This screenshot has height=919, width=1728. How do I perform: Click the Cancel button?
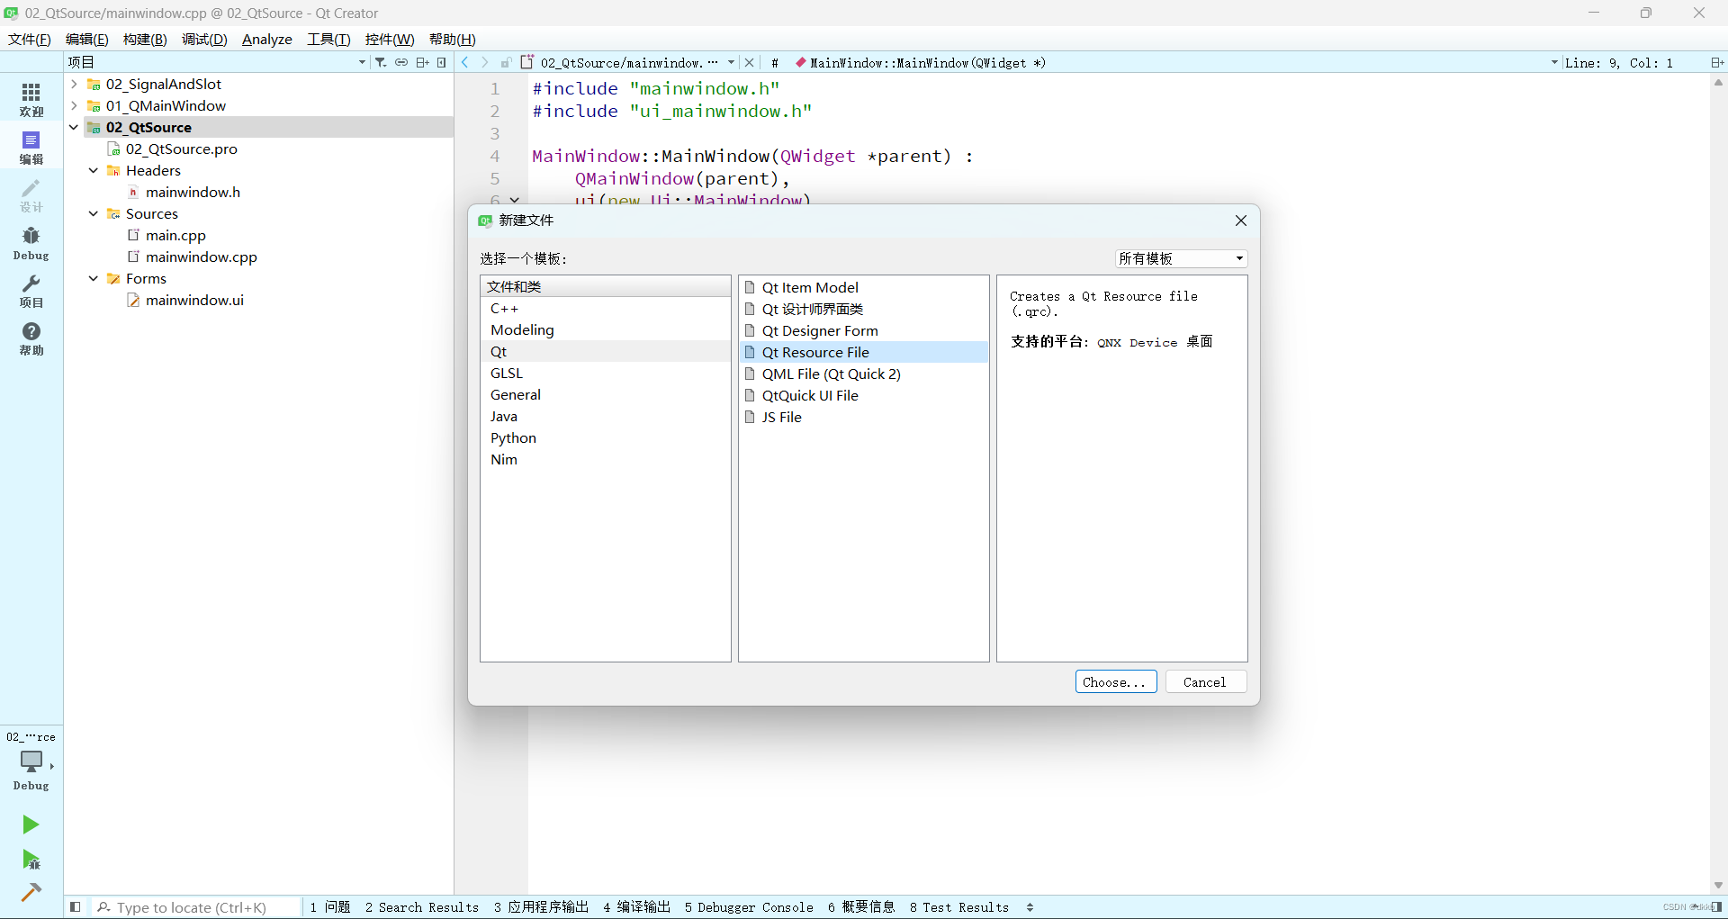pyautogui.click(x=1205, y=681)
